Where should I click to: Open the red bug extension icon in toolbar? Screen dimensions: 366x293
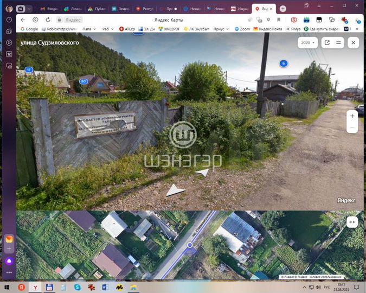pyautogui.click(x=344, y=20)
